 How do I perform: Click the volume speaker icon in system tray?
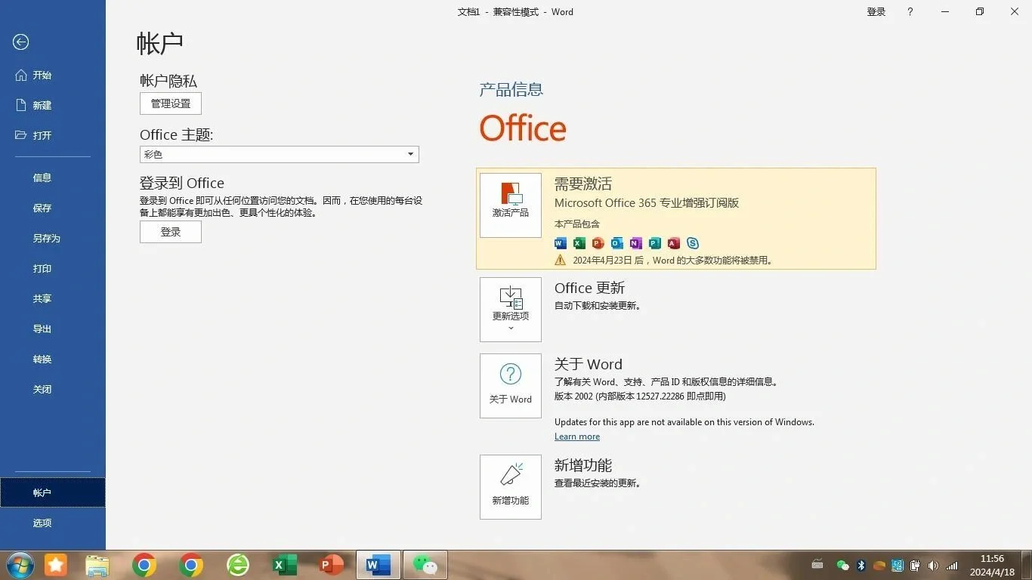point(932,564)
